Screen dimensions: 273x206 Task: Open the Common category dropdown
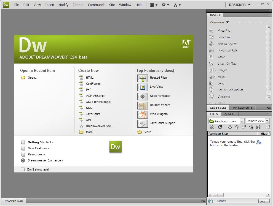coord(220,22)
